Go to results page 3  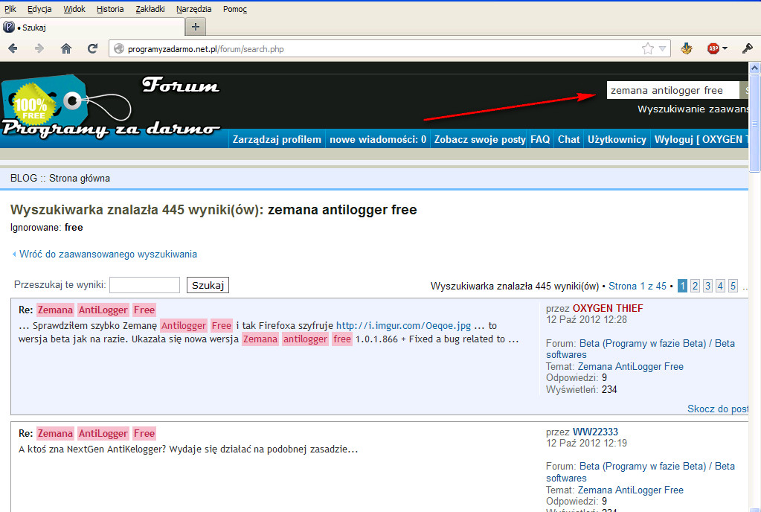click(x=707, y=286)
